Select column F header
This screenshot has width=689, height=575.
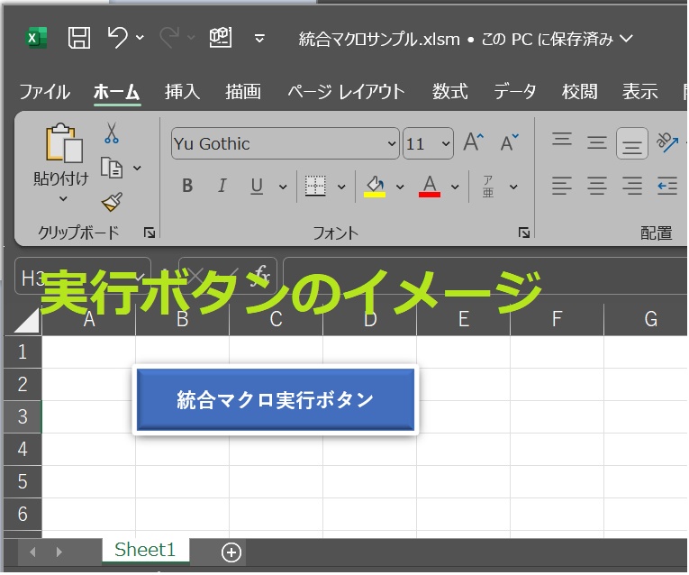tap(558, 320)
